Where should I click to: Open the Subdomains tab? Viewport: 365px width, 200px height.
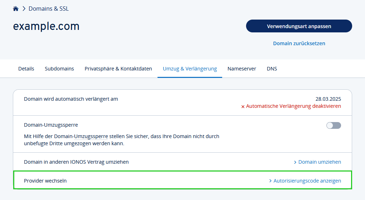pos(59,69)
